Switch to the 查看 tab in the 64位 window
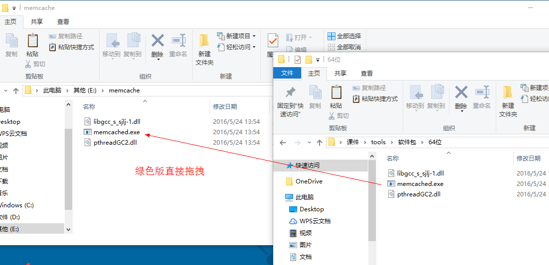 (367, 74)
